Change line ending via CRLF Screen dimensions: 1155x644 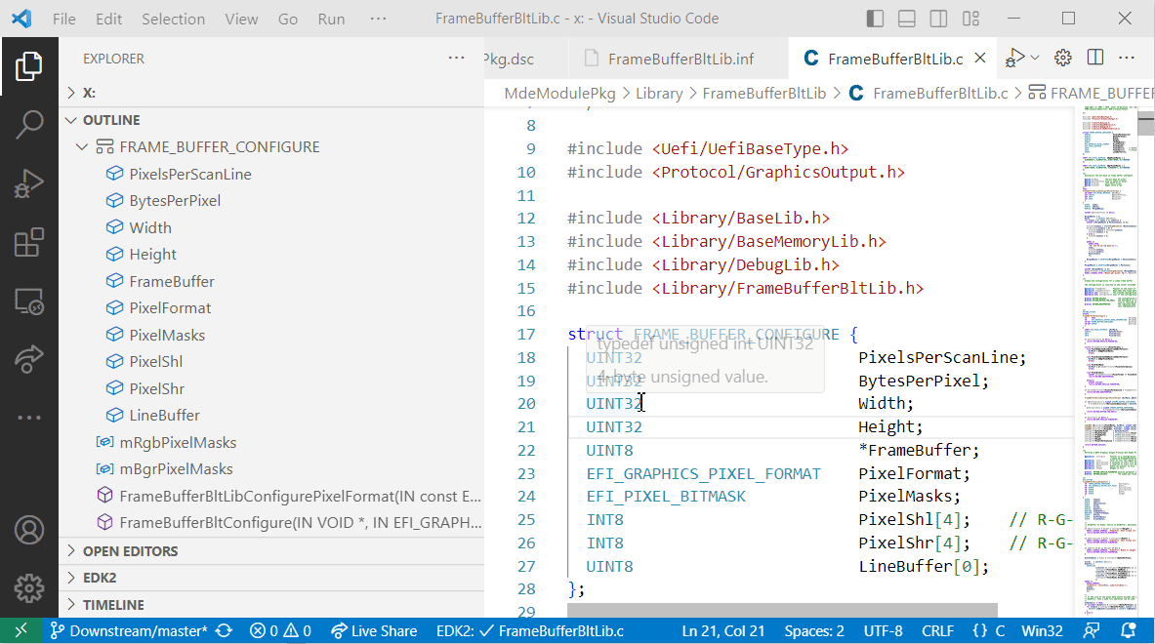pos(937,630)
